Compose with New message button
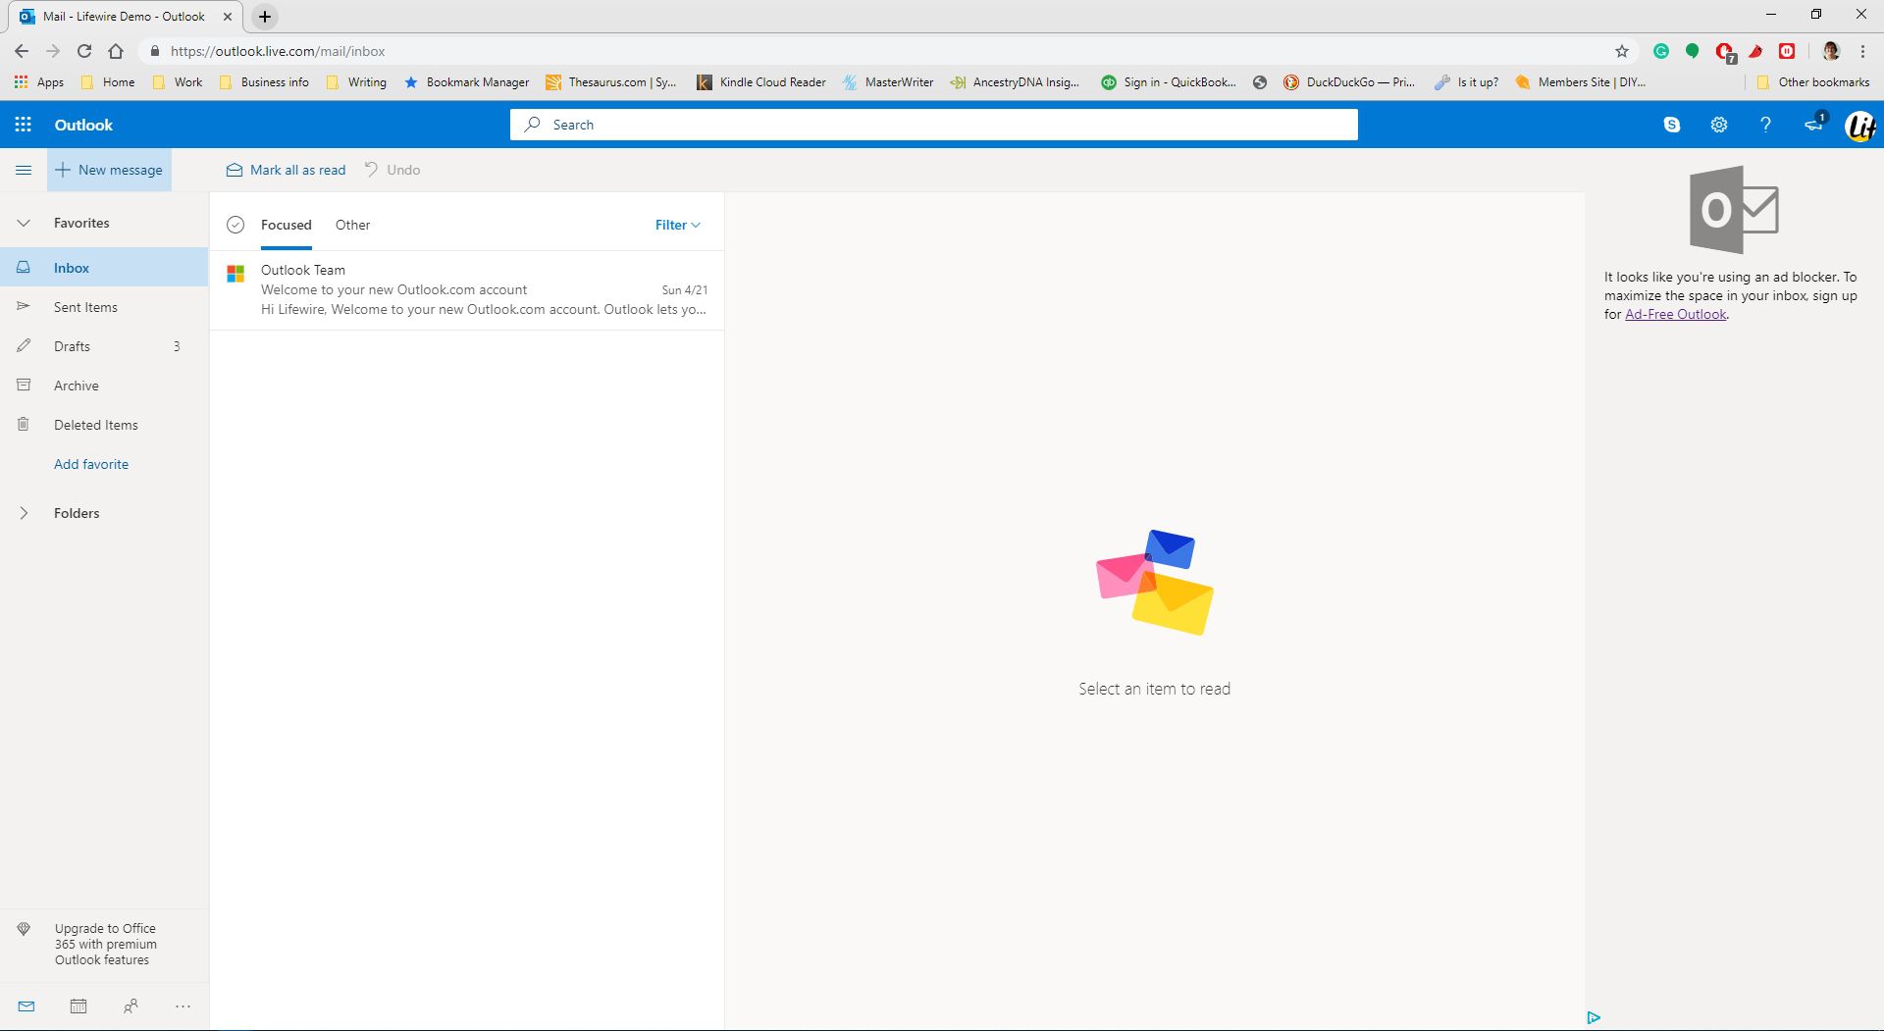This screenshot has height=1031, width=1884. tap(109, 170)
